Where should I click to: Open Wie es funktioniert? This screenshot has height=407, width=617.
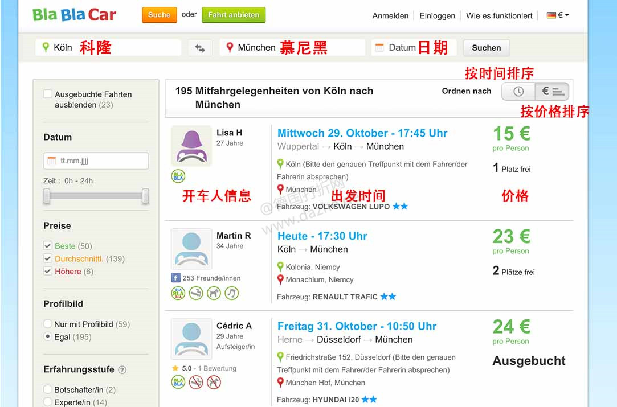499,15
